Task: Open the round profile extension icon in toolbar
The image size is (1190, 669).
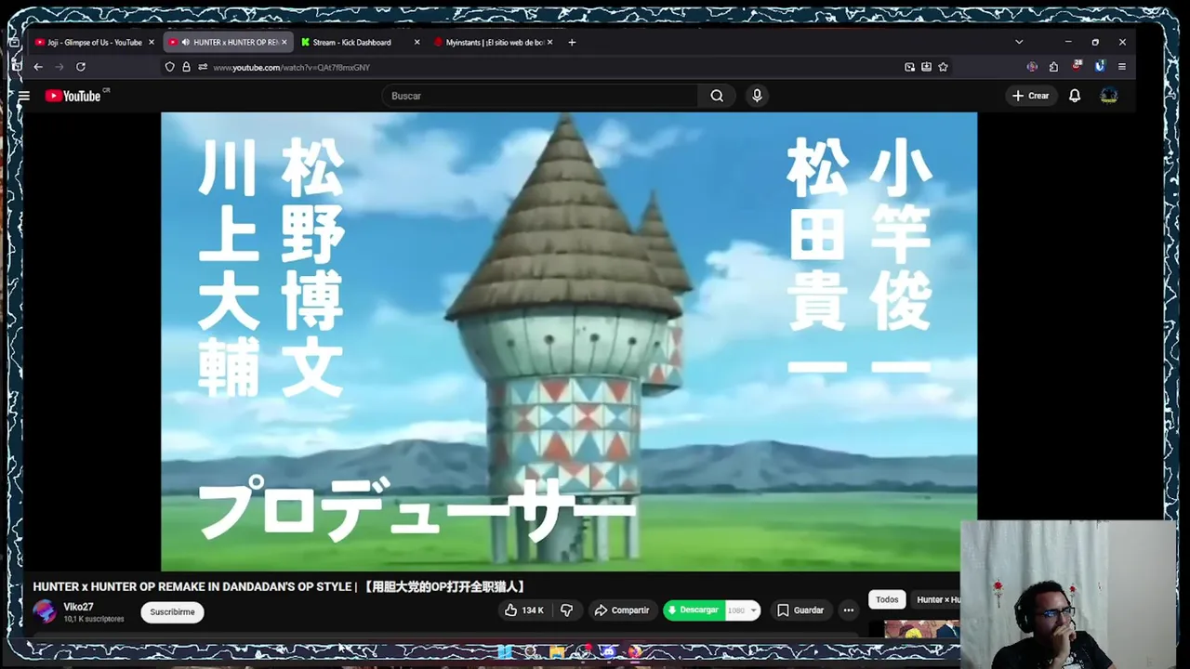Action: point(1032,67)
